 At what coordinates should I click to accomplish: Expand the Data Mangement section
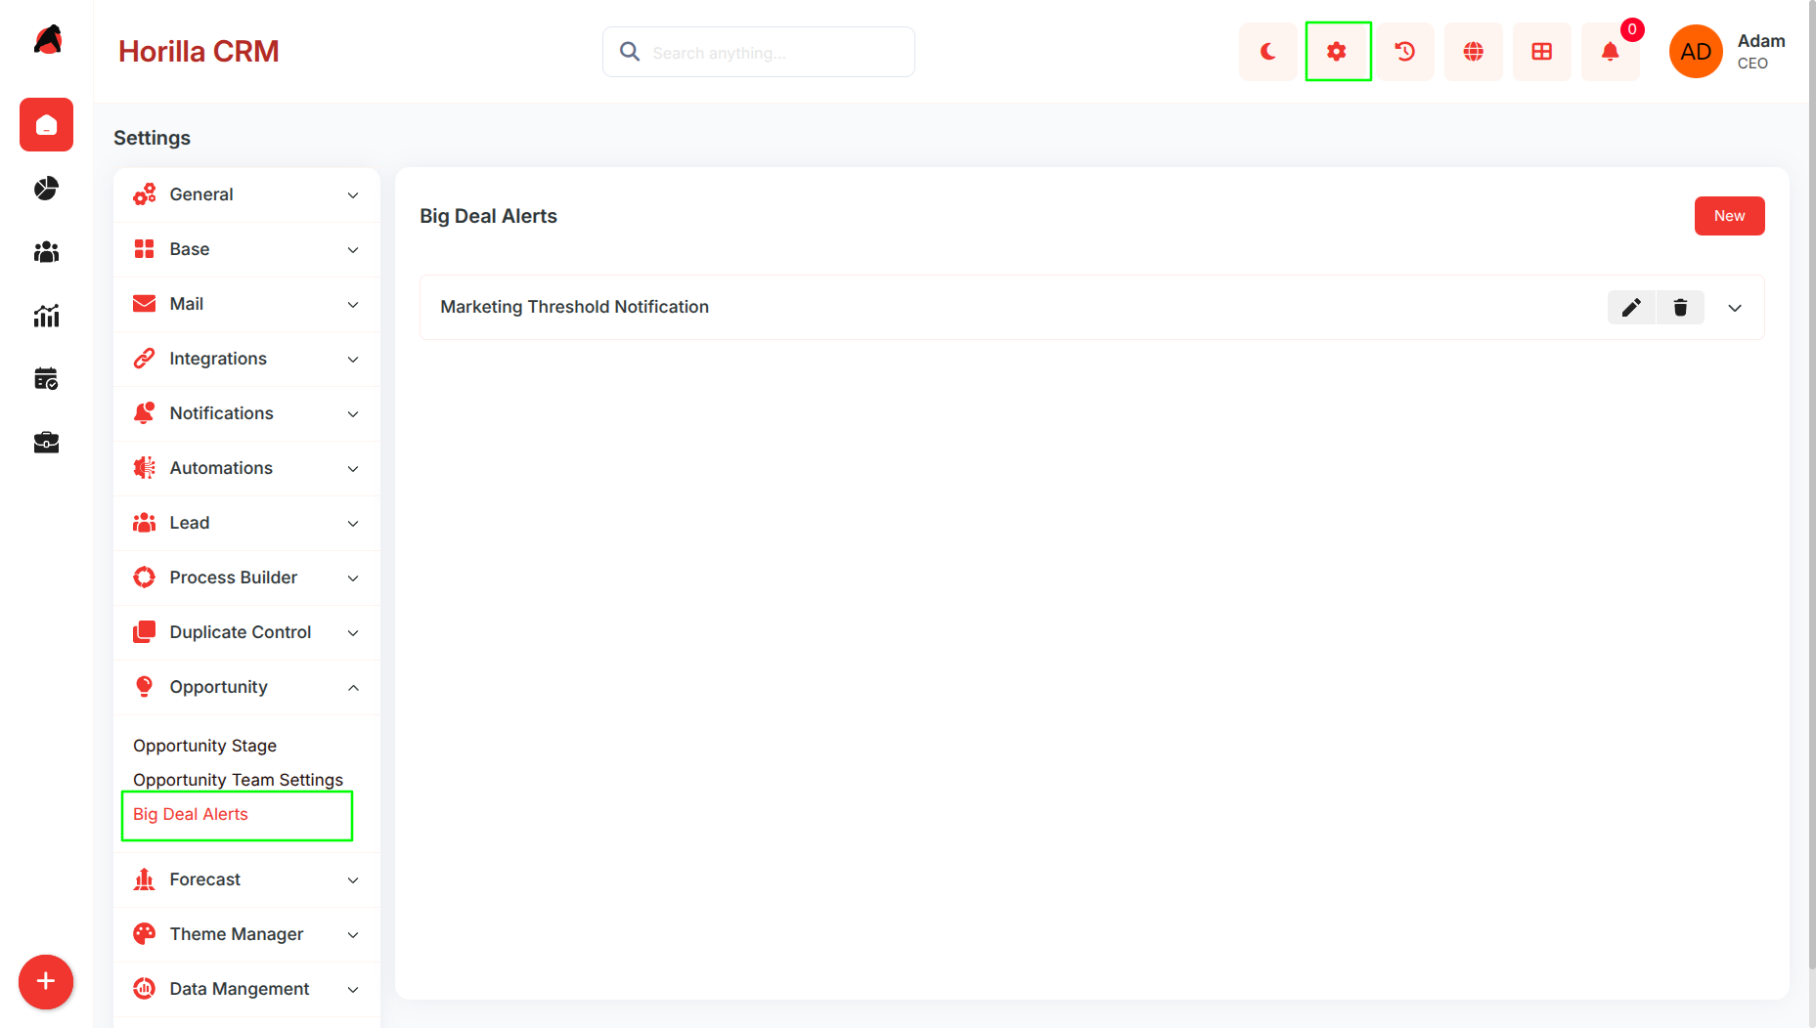(x=246, y=989)
